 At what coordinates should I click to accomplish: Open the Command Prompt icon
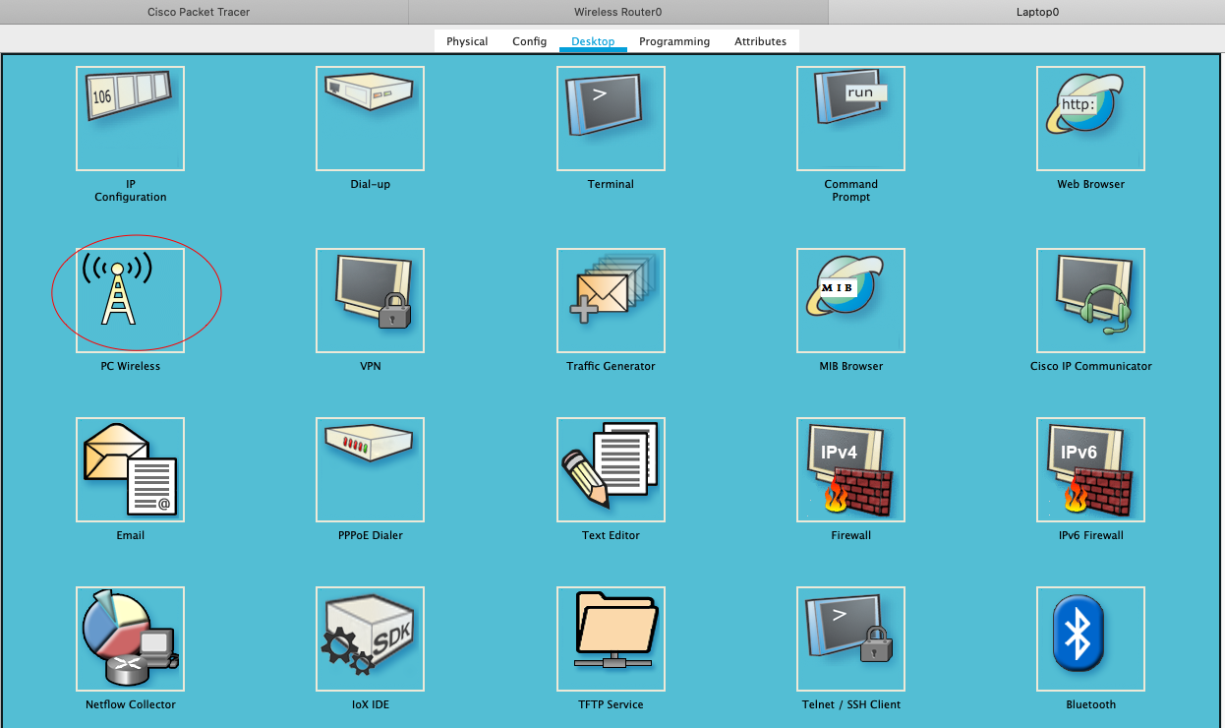coord(850,118)
